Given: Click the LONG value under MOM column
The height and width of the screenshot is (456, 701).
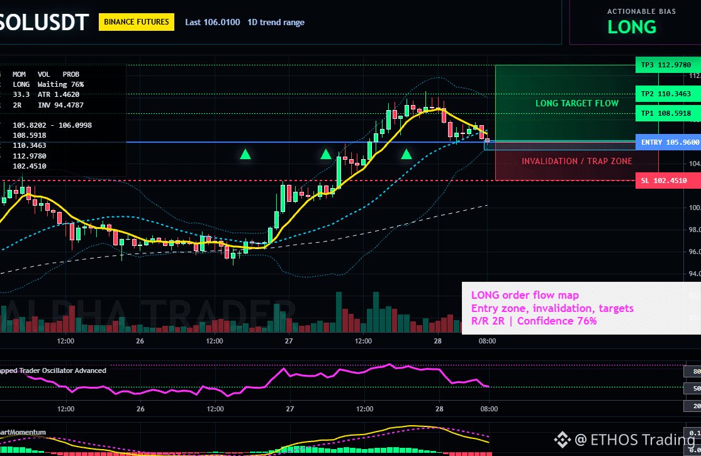Looking at the screenshot, I should click(21, 84).
